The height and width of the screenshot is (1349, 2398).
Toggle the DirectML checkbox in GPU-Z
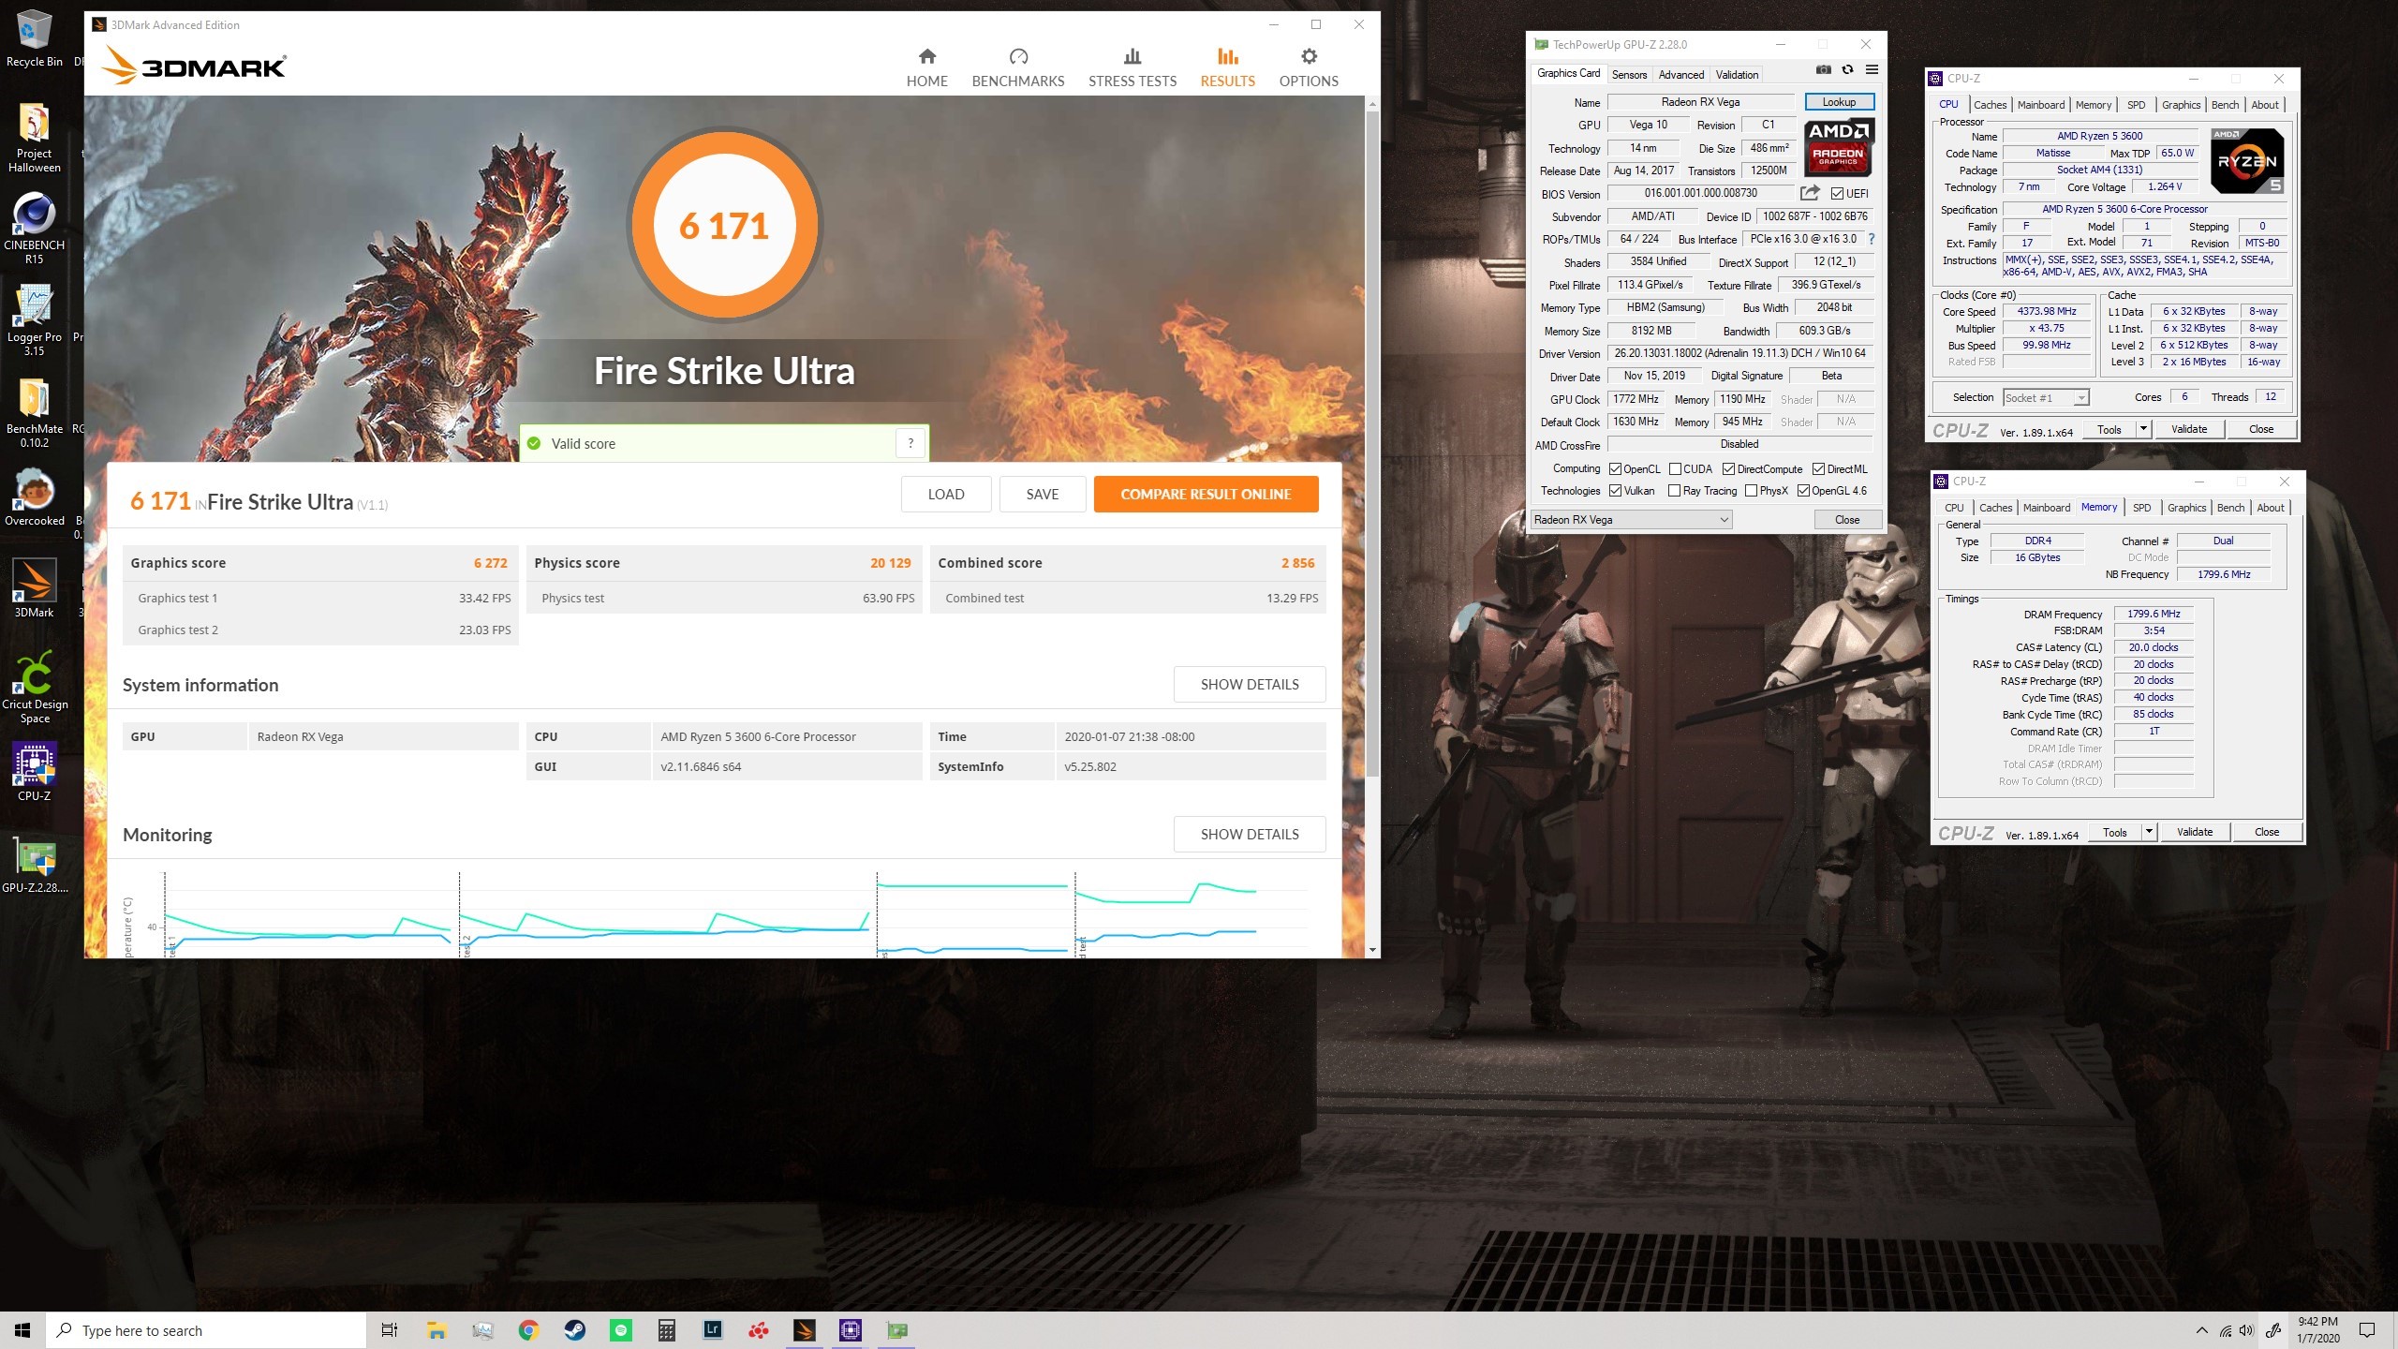(1818, 469)
